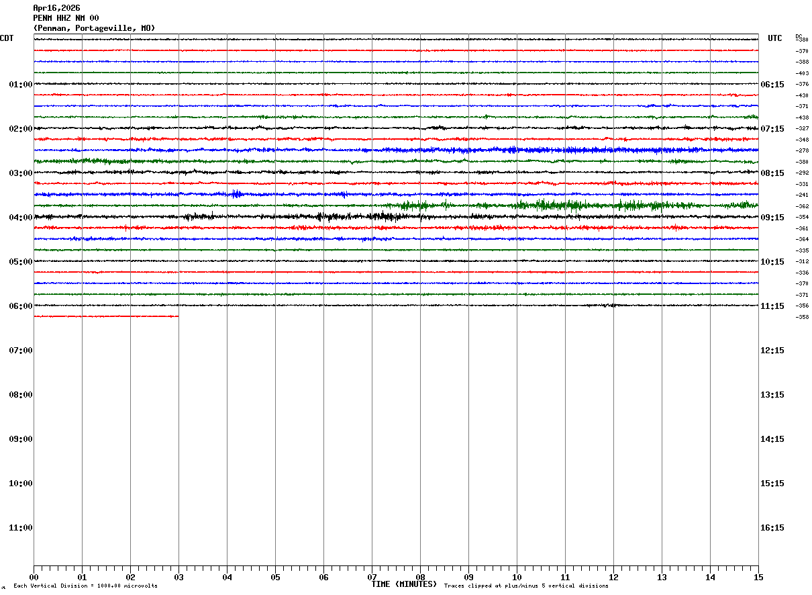Click the 07:15 UTC time label
The height and width of the screenshot is (595, 812).
(x=772, y=129)
